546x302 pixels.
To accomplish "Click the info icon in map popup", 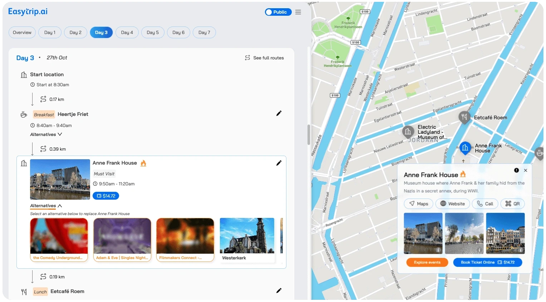I will tap(517, 170).
